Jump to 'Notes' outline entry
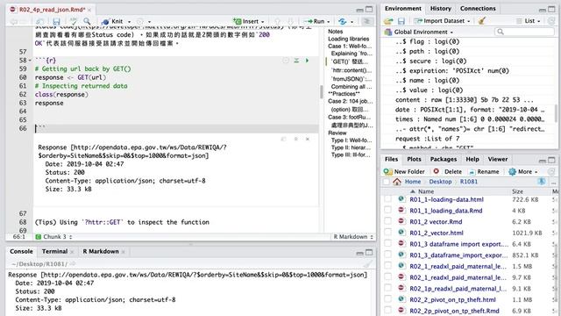Viewport: 561px width, 316px height. 335,32
